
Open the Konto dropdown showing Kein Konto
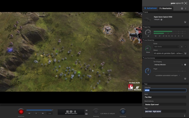coord(166,47)
